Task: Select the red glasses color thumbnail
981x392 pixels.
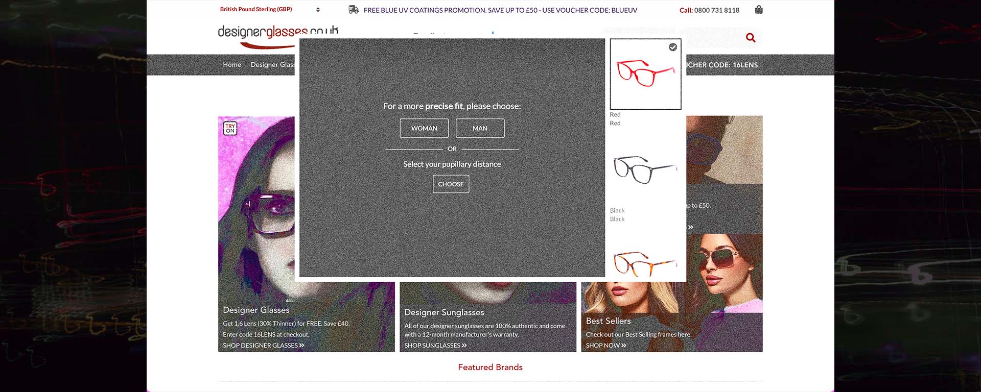Action: pyautogui.click(x=645, y=75)
